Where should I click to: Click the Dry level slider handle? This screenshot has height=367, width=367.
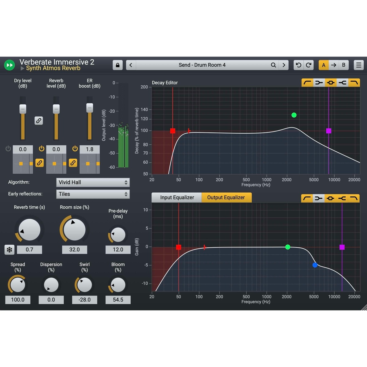tap(23, 109)
